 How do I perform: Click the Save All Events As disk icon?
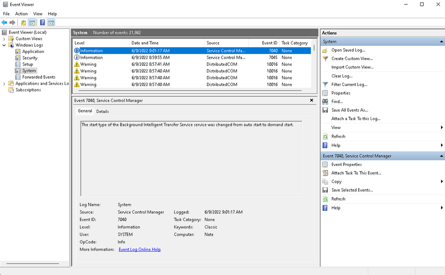[x=325, y=110]
